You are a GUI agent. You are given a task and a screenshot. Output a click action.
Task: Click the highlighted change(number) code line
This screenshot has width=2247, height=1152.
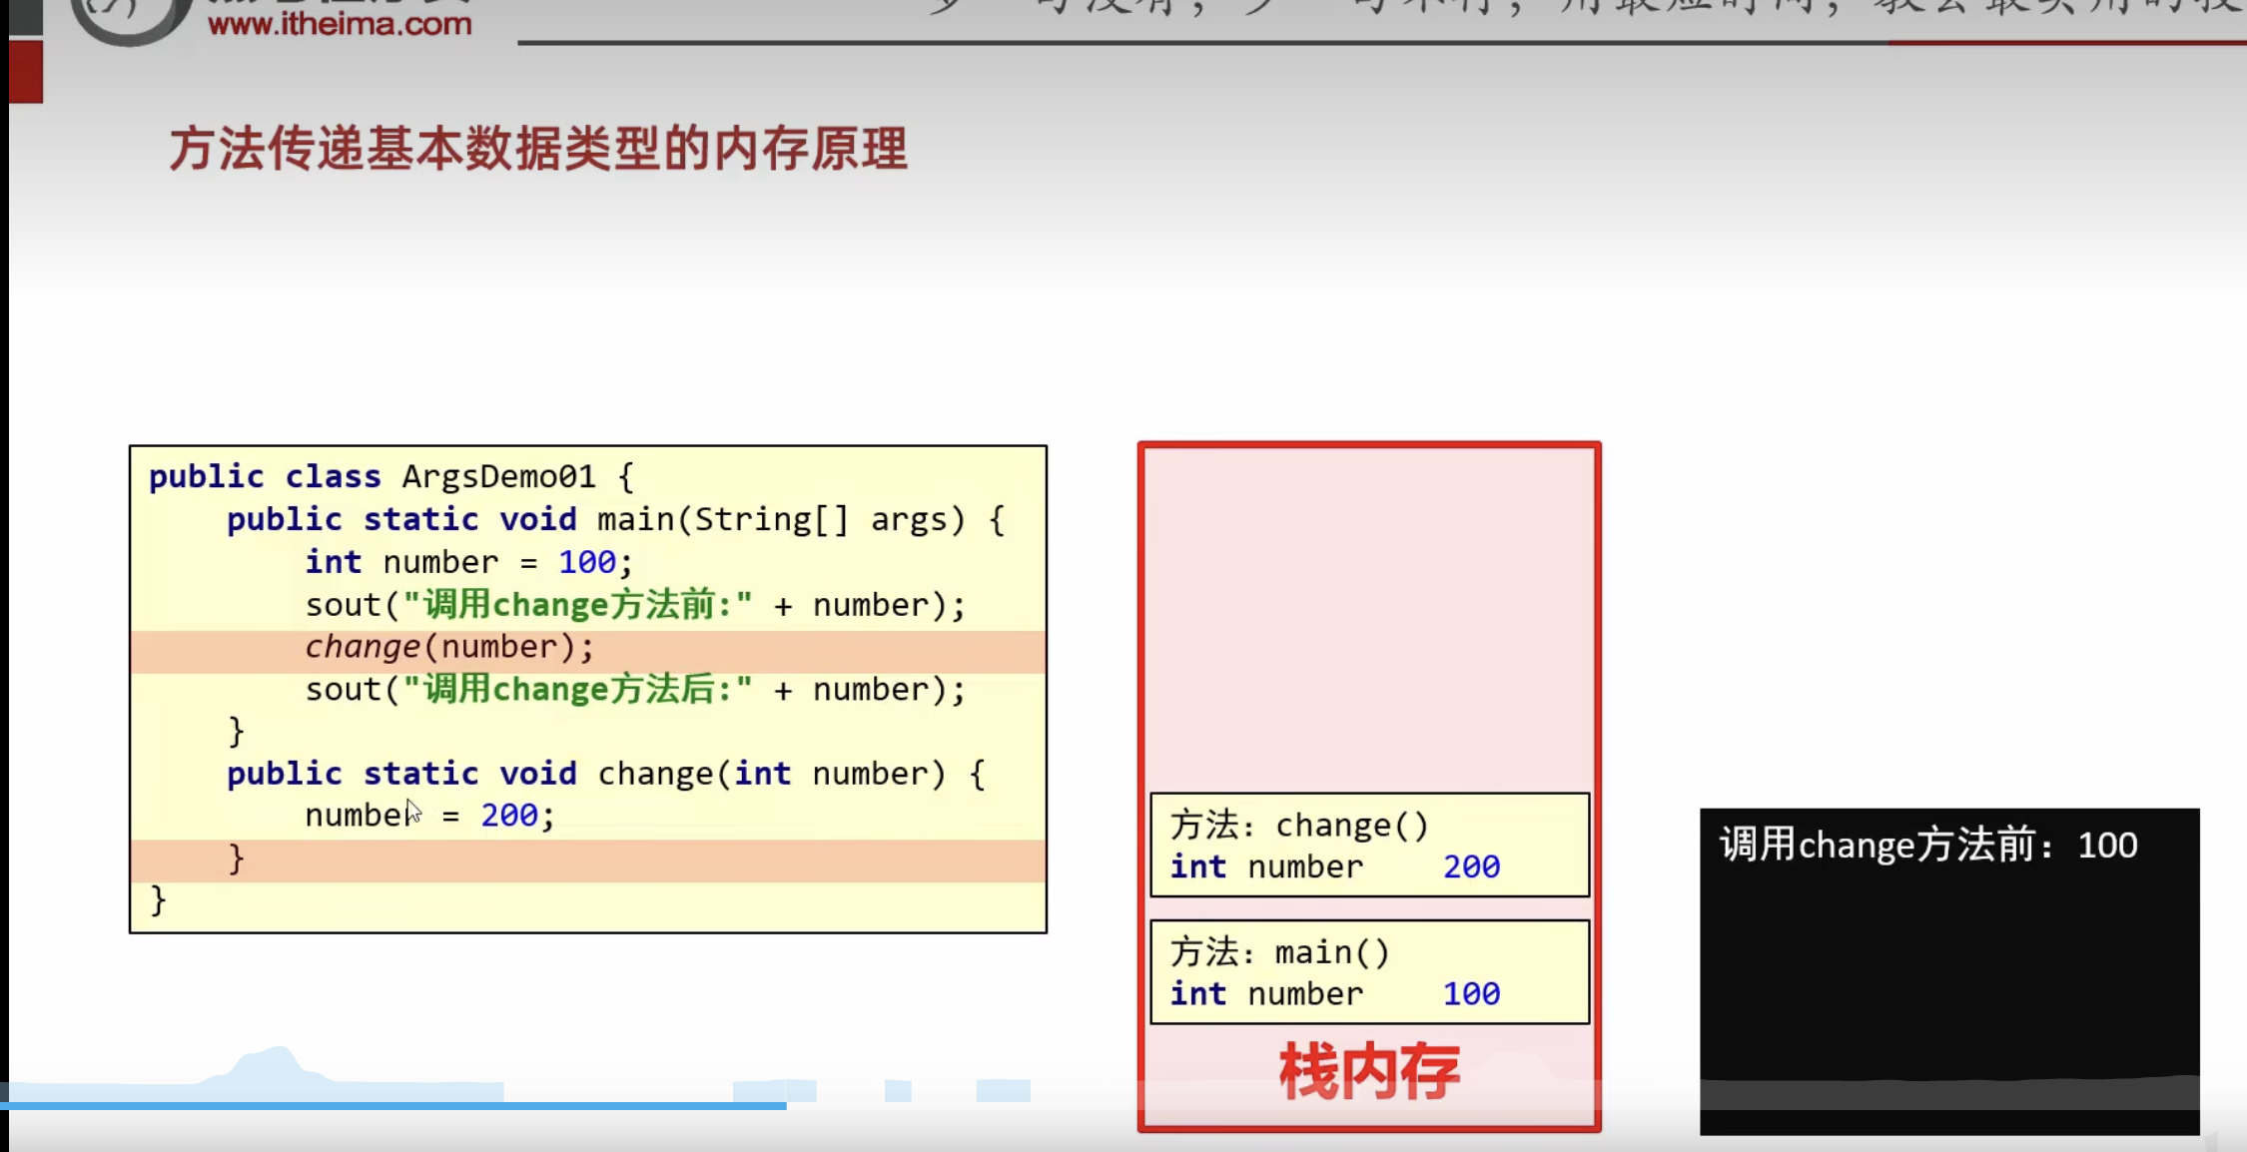[449, 648]
